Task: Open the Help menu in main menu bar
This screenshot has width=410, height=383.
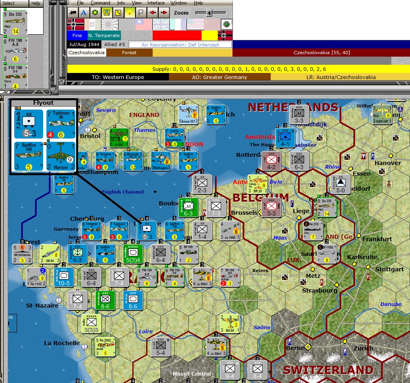Action: tap(198, 3)
